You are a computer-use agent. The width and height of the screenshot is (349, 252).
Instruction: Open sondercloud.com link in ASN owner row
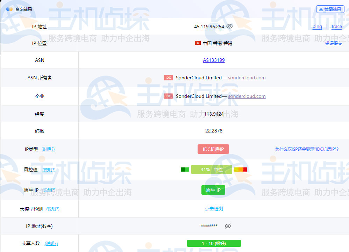point(247,78)
